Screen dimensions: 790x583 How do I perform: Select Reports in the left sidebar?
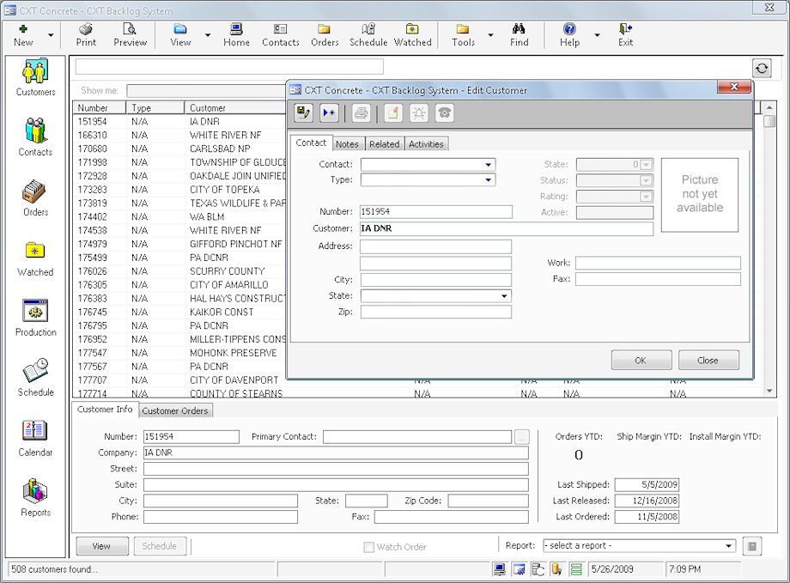(x=35, y=498)
